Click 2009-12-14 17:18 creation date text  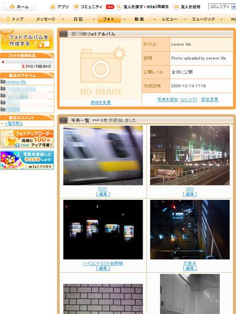[188, 86]
